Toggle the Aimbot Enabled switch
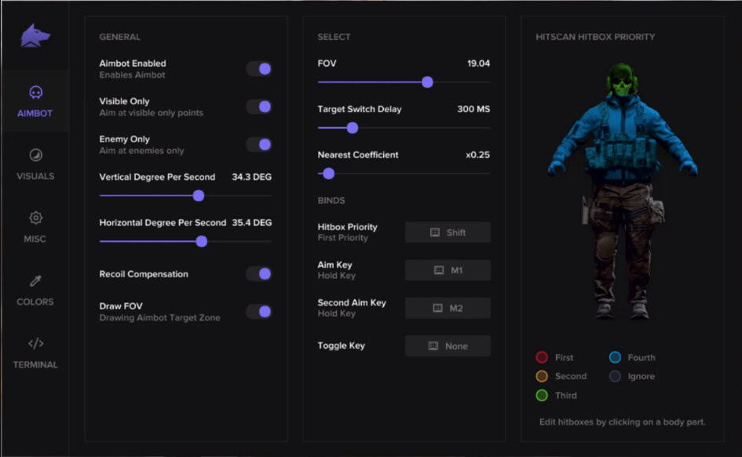This screenshot has height=457, width=742. click(259, 69)
